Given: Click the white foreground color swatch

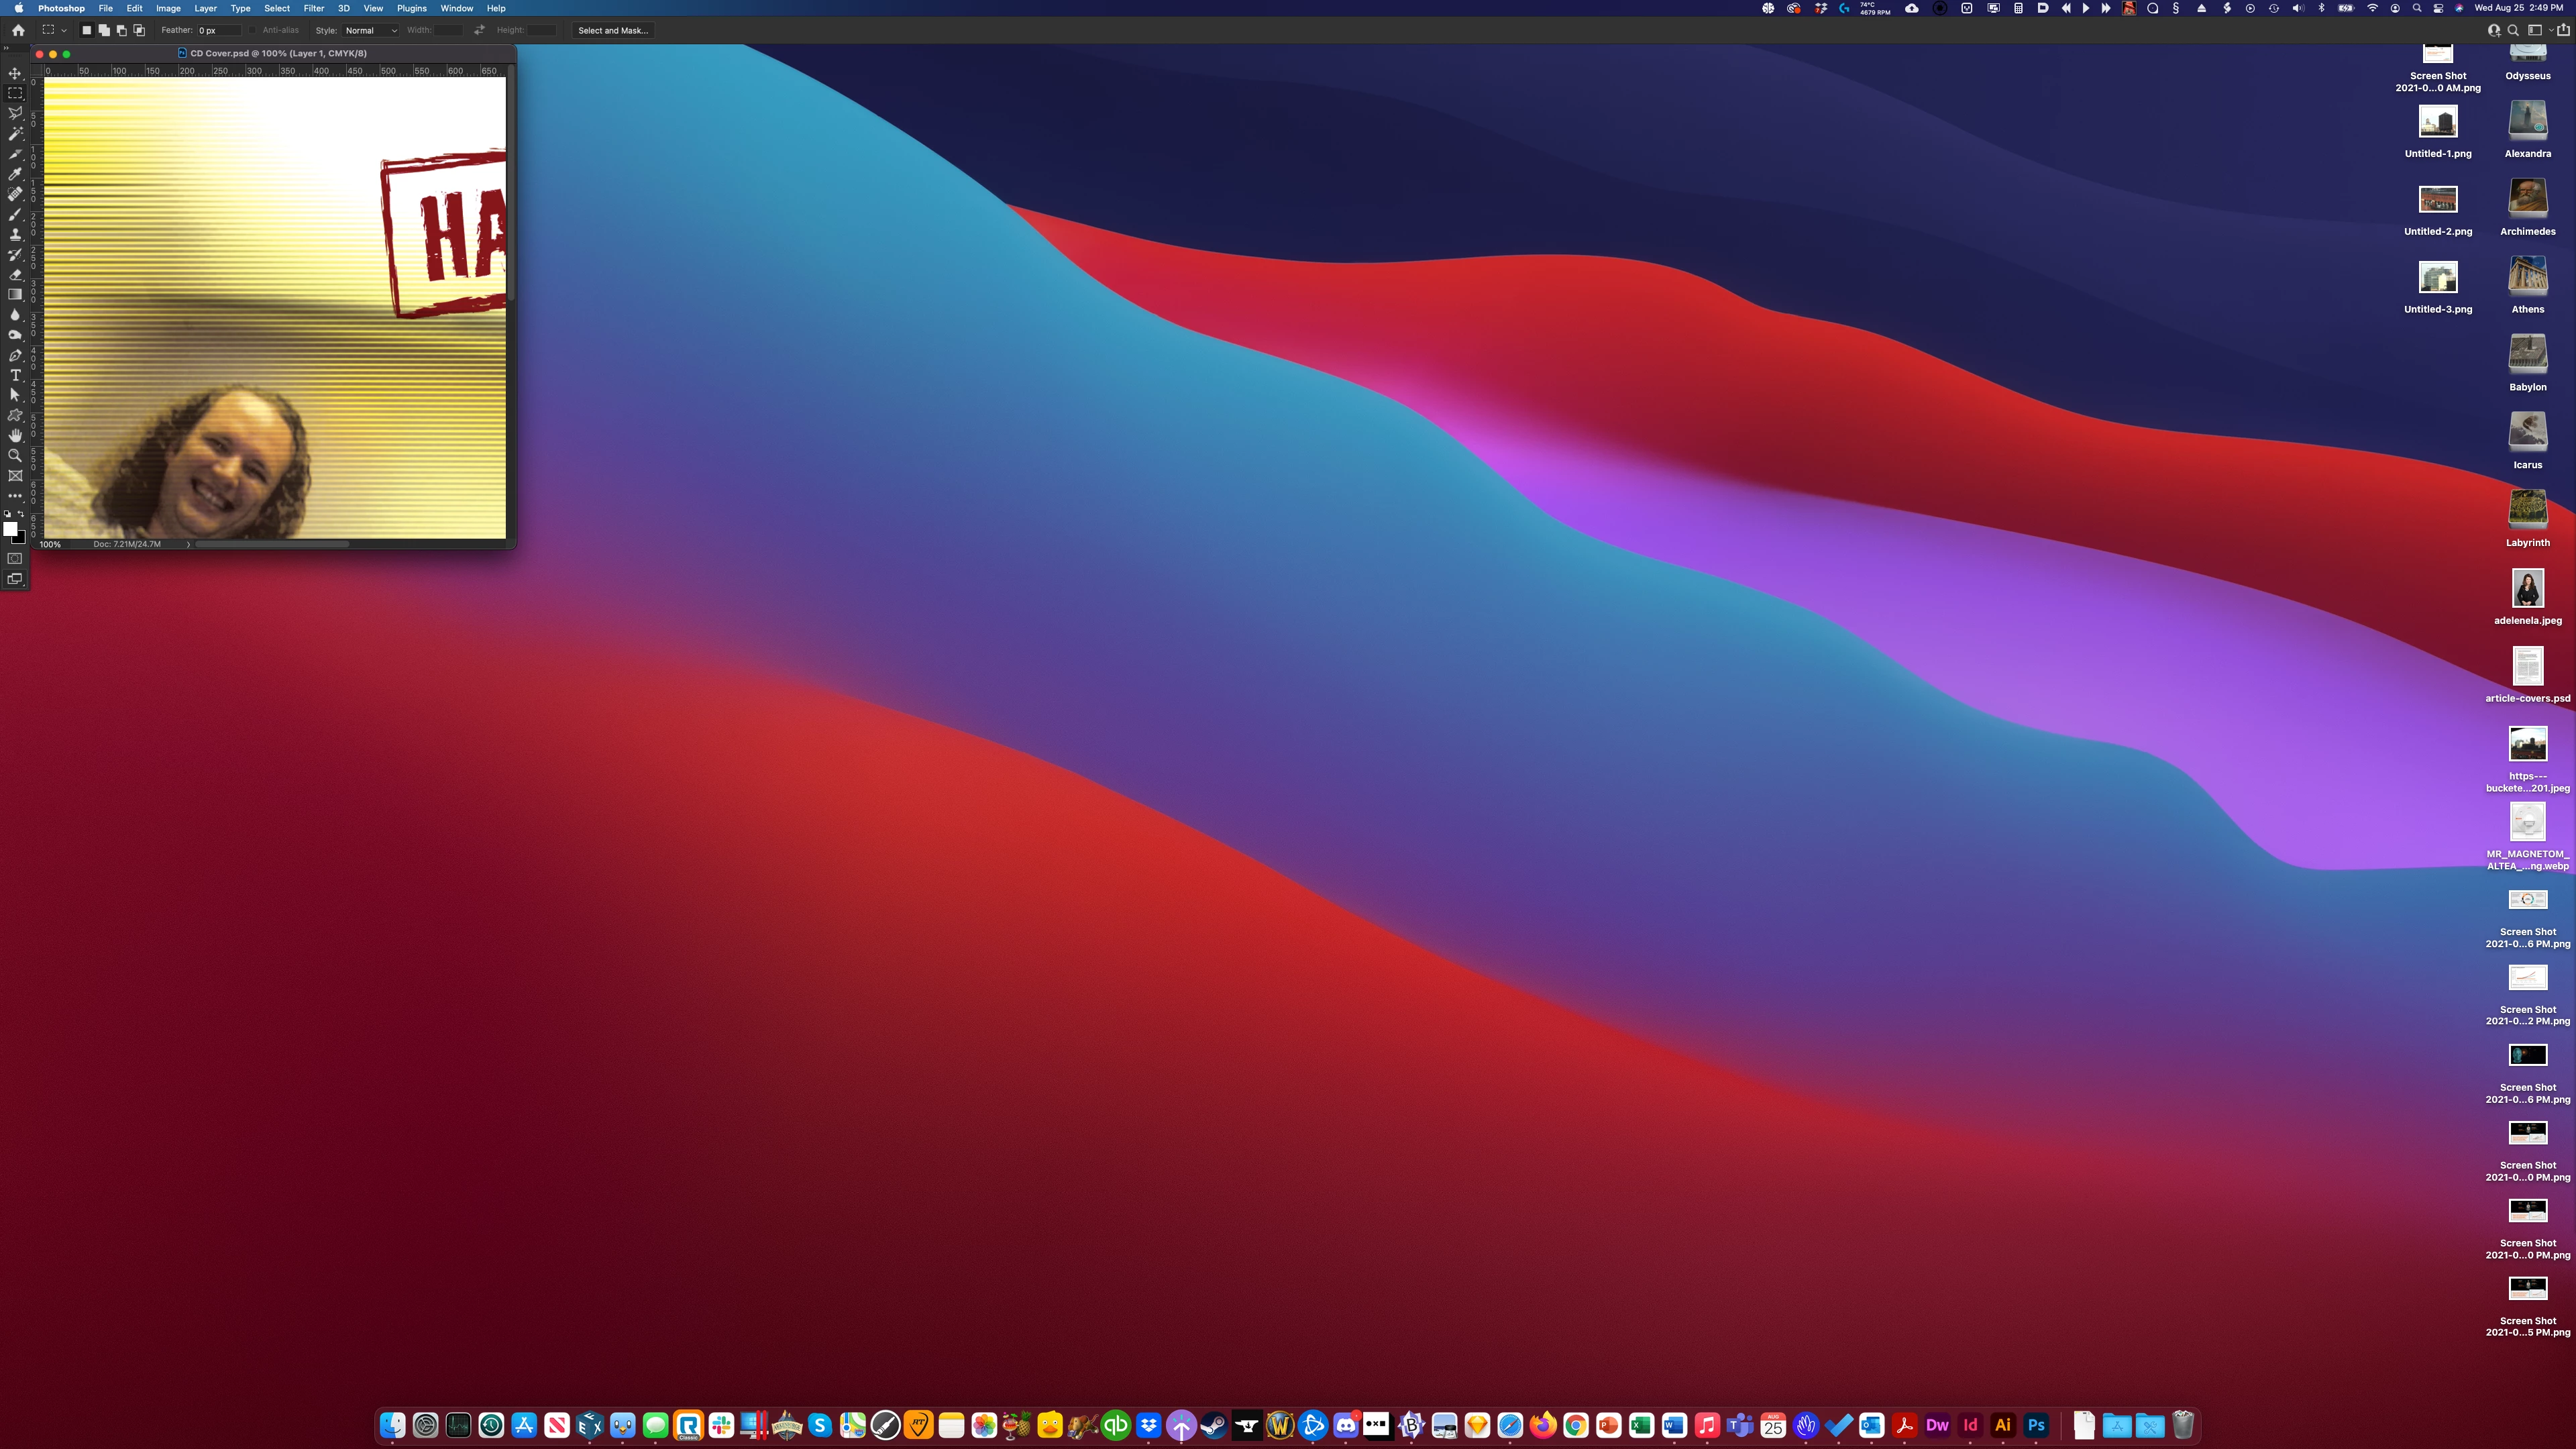Looking at the screenshot, I should coord(9,528).
